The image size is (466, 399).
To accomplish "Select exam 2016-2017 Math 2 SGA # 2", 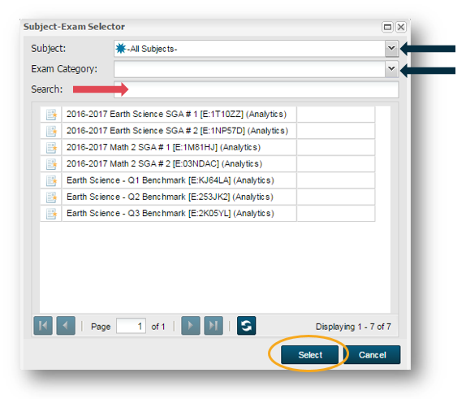I will point(208,163).
